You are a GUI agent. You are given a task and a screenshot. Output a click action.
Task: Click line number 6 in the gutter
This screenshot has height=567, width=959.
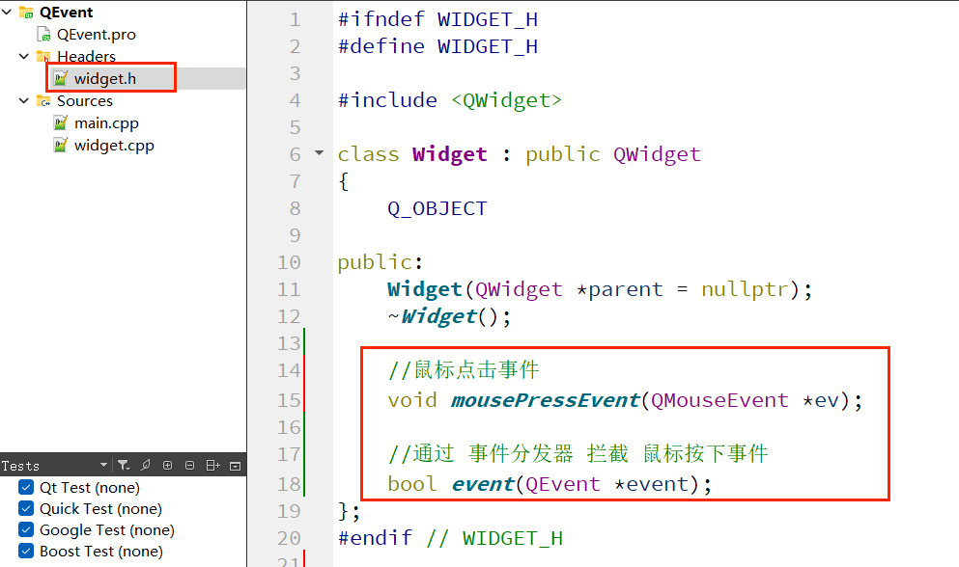[295, 154]
